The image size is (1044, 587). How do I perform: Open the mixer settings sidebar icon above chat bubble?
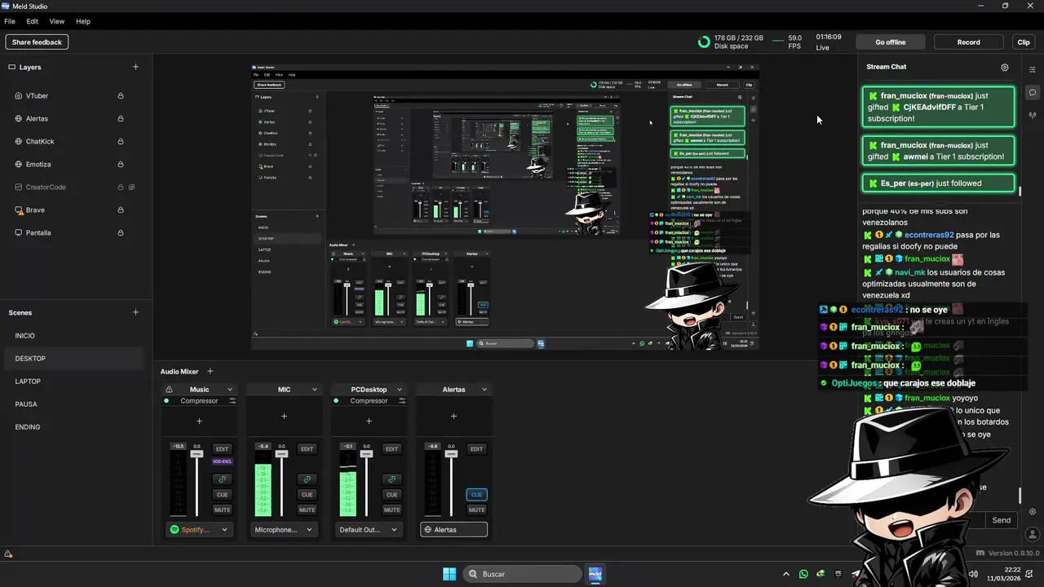(x=1033, y=69)
